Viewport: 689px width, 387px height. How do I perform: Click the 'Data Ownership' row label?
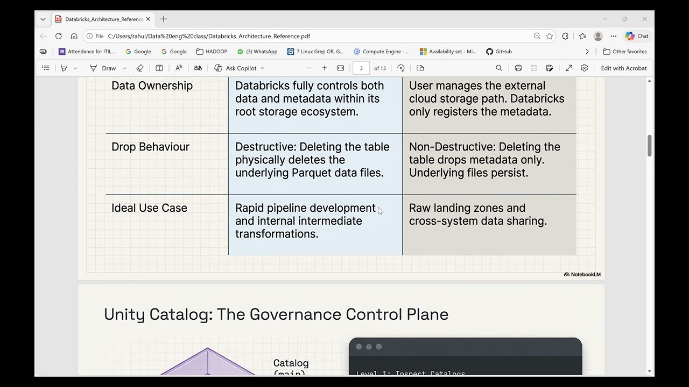click(152, 85)
